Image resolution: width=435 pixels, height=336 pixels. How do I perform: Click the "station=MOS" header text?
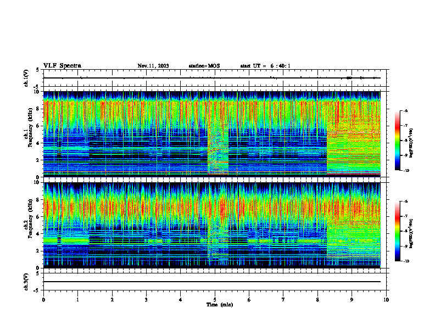(204, 66)
